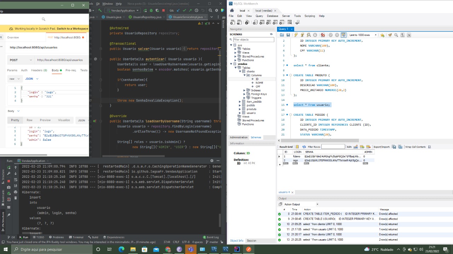Toggle the red stop-on-error icon in Workbench toolbar
This screenshot has height=254, width=453.
tap(323, 35)
